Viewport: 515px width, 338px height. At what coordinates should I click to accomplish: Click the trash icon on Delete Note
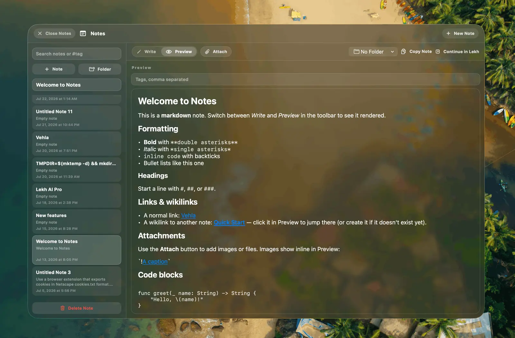pos(62,308)
